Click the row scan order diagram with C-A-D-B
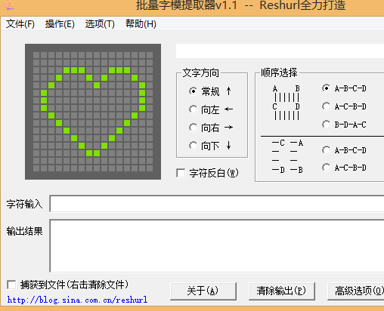The image size is (384, 311). pyautogui.click(x=287, y=156)
